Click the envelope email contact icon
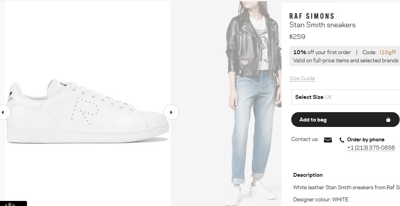Image resolution: width=400 pixels, height=206 pixels. click(328, 140)
